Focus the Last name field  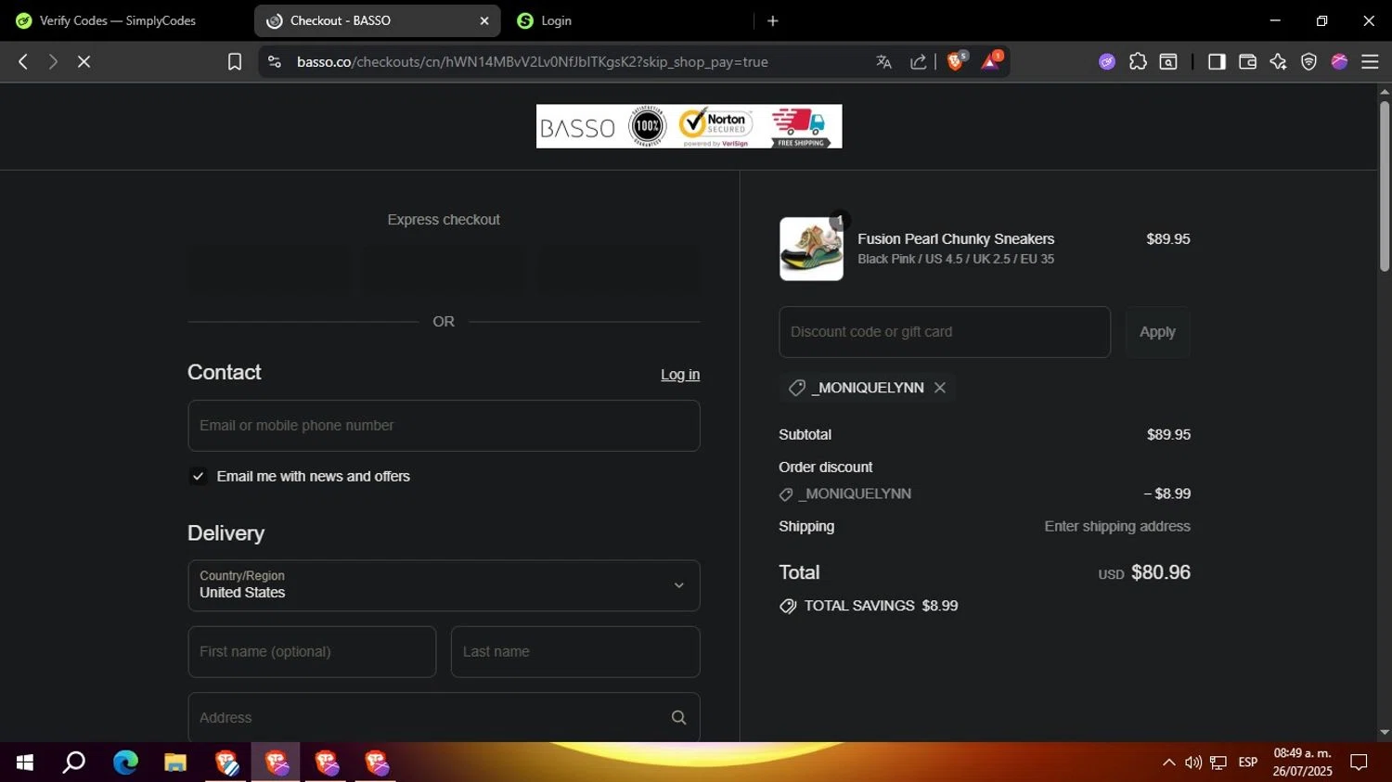click(575, 652)
